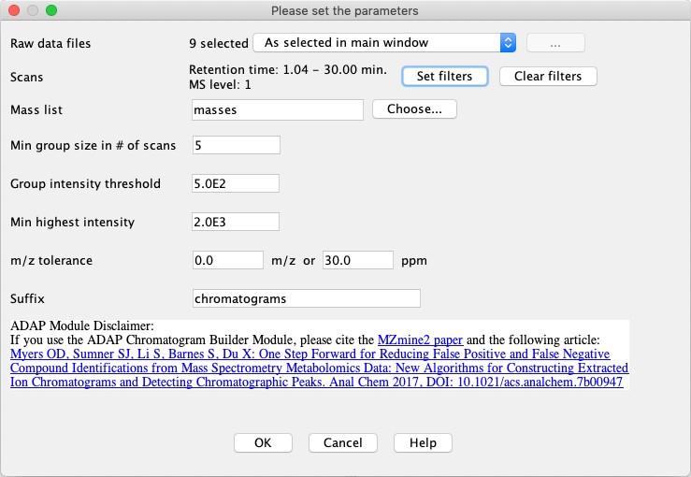This screenshot has height=477, width=691.
Task: Click the ppm tolerance field
Action: (x=357, y=260)
